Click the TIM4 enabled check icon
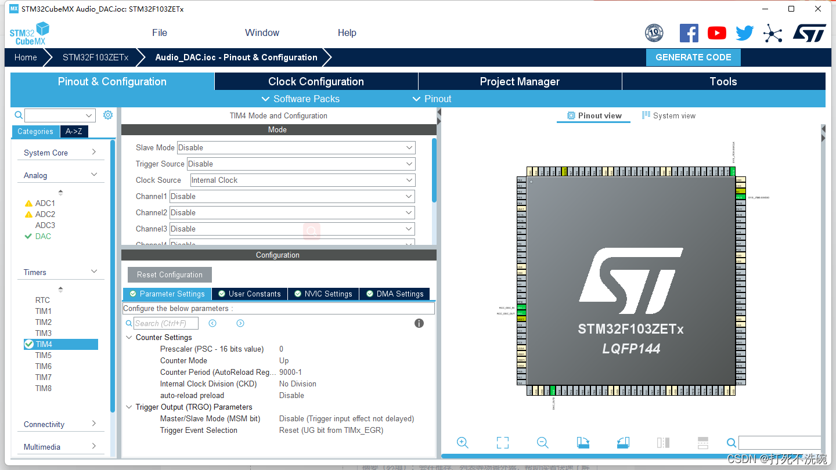The width and height of the screenshot is (836, 470). point(28,344)
